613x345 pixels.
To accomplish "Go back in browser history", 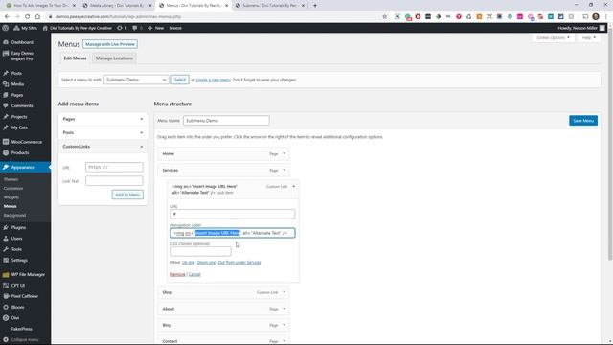I will pos(7,17).
